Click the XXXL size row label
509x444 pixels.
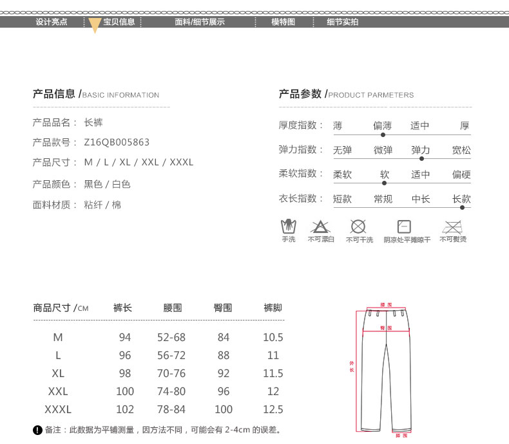coord(58,409)
